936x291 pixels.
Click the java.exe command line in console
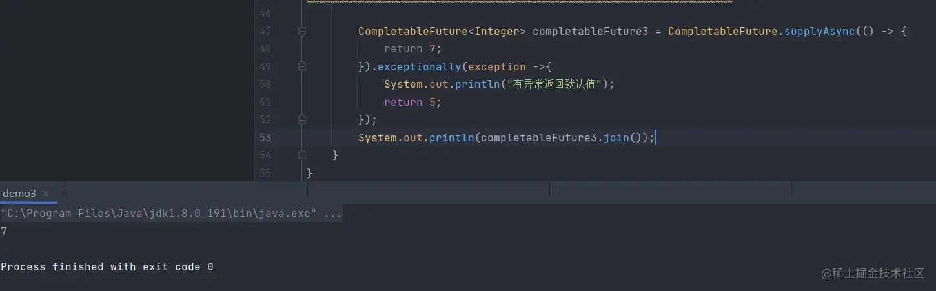pos(171,214)
